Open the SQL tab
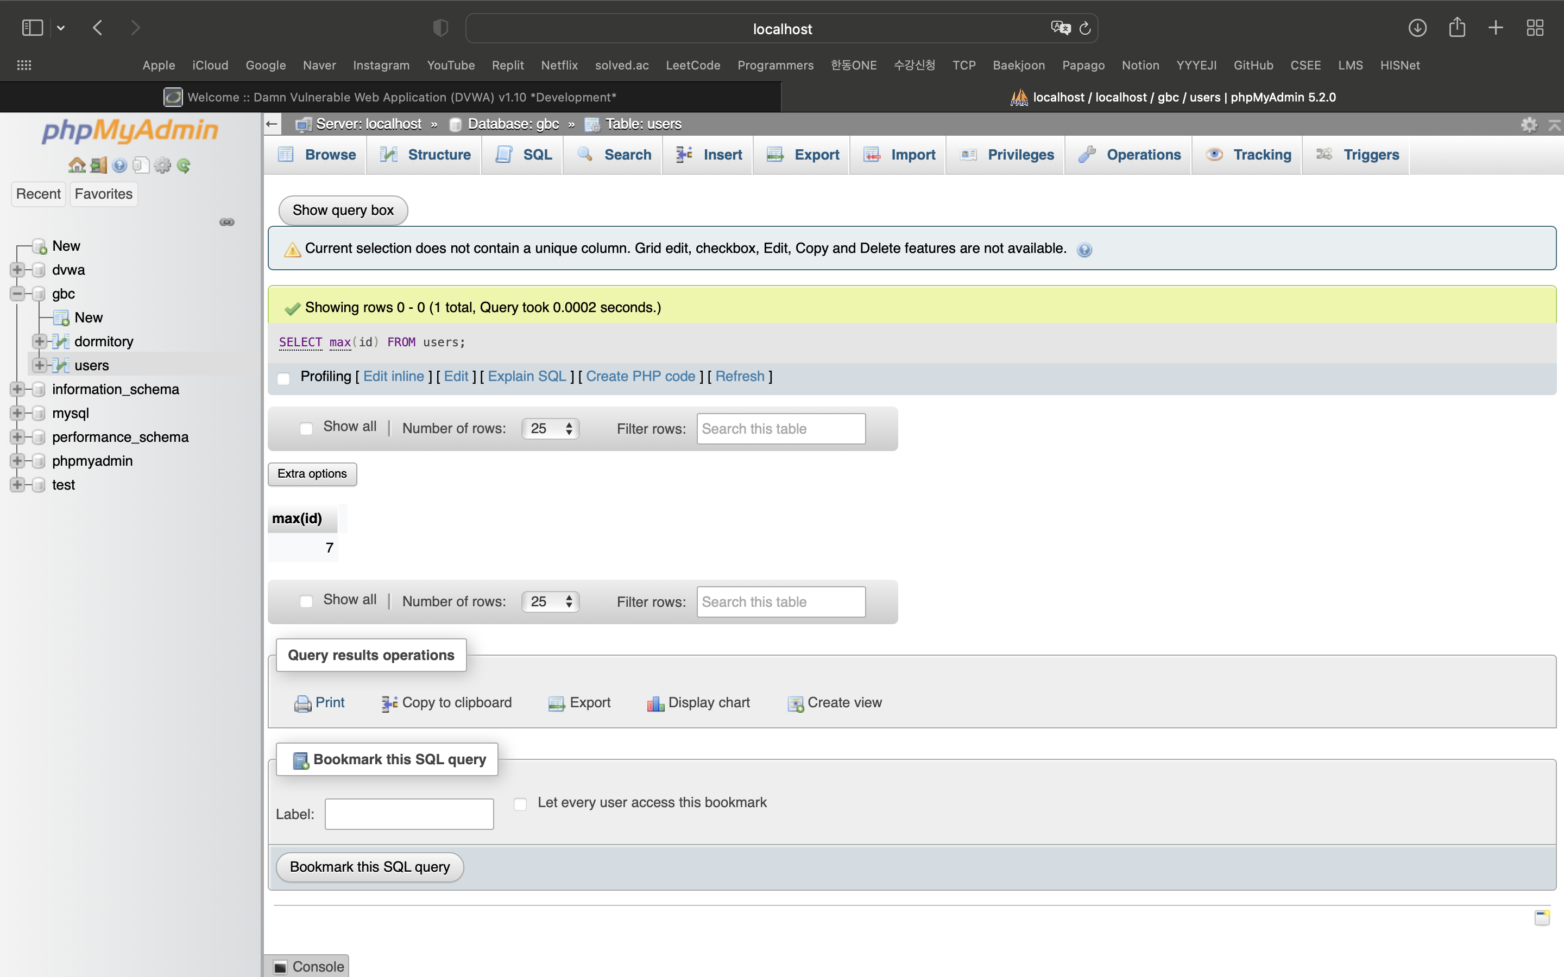 [524, 155]
